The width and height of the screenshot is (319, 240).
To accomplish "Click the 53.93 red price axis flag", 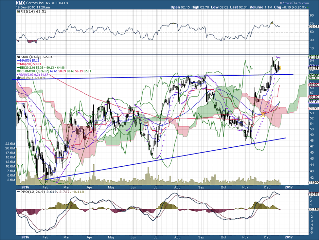I will pos(314,108).
